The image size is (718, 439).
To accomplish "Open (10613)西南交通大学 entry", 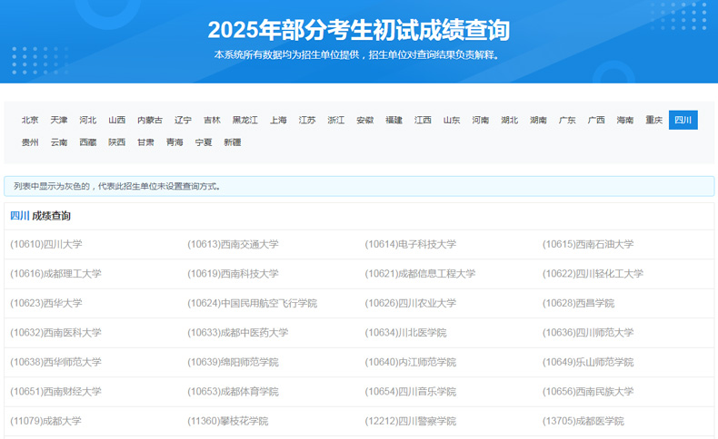I will click(x=233, y=244).
